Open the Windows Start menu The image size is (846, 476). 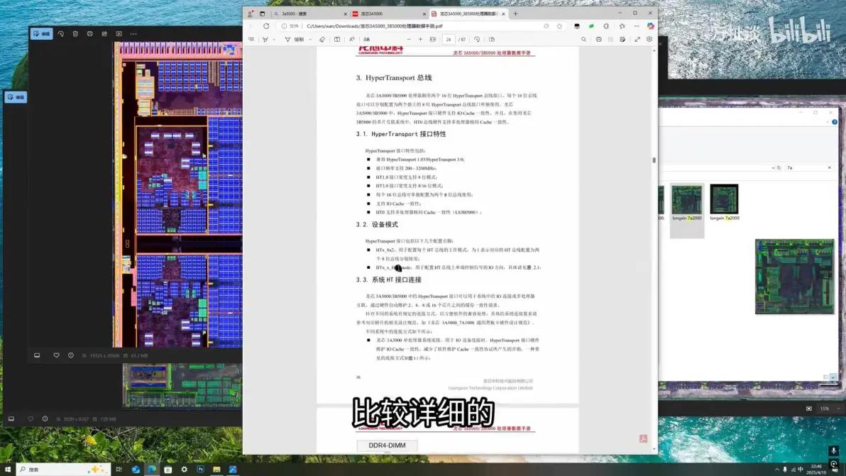[8, 470]
